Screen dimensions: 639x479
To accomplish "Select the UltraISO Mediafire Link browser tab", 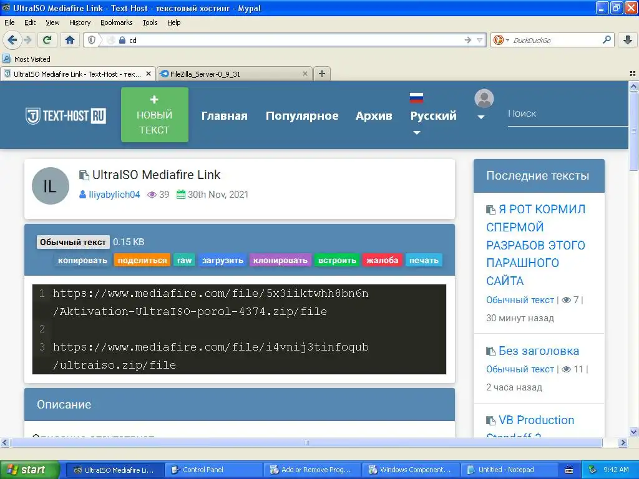I will coord(78,74).
